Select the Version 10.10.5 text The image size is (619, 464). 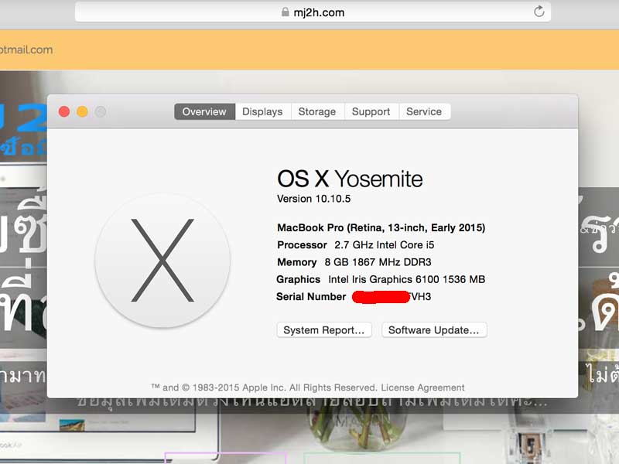[314, 199]
